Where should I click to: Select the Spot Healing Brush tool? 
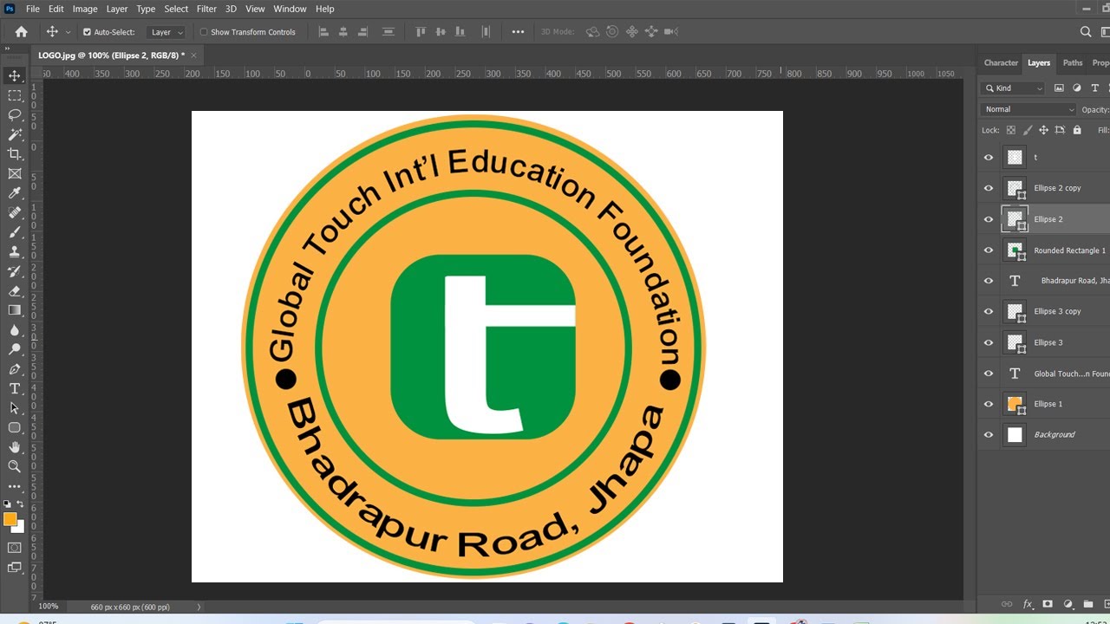pyautogui.click(x=15, y=212)
